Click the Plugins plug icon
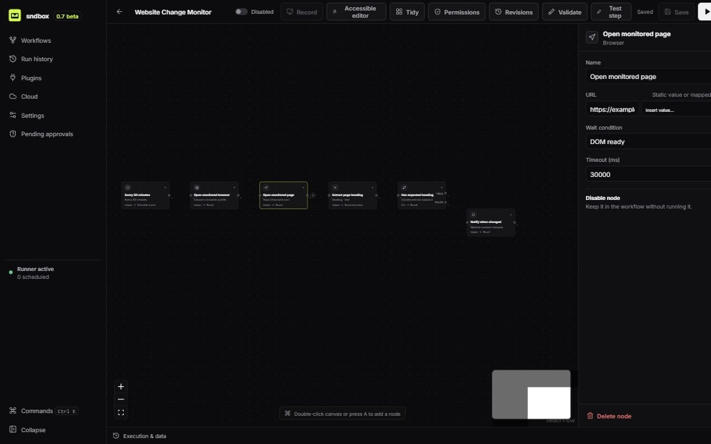 pyautogui.click(x=13, y=78)
